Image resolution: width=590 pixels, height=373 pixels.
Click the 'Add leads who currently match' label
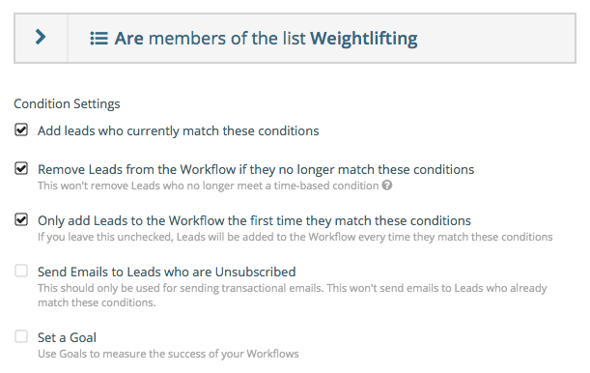point(179,130)
